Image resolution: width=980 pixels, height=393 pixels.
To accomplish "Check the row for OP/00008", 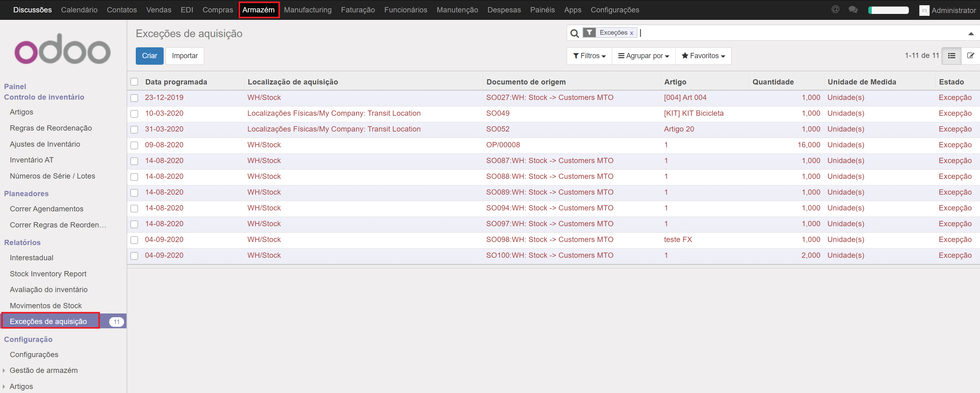I will [134, 145].
